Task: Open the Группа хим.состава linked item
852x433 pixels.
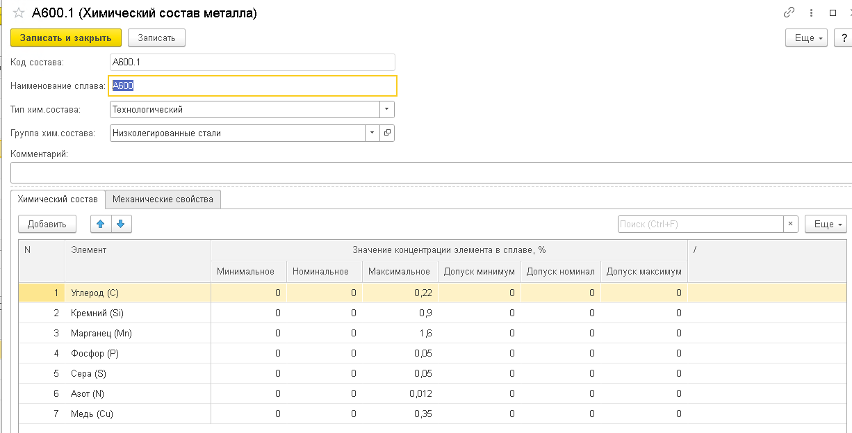Action: point(387,133)
